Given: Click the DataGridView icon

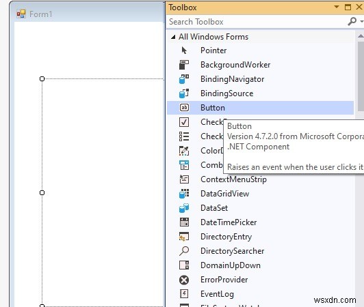Looking at the screenshot, I should 184,194.
